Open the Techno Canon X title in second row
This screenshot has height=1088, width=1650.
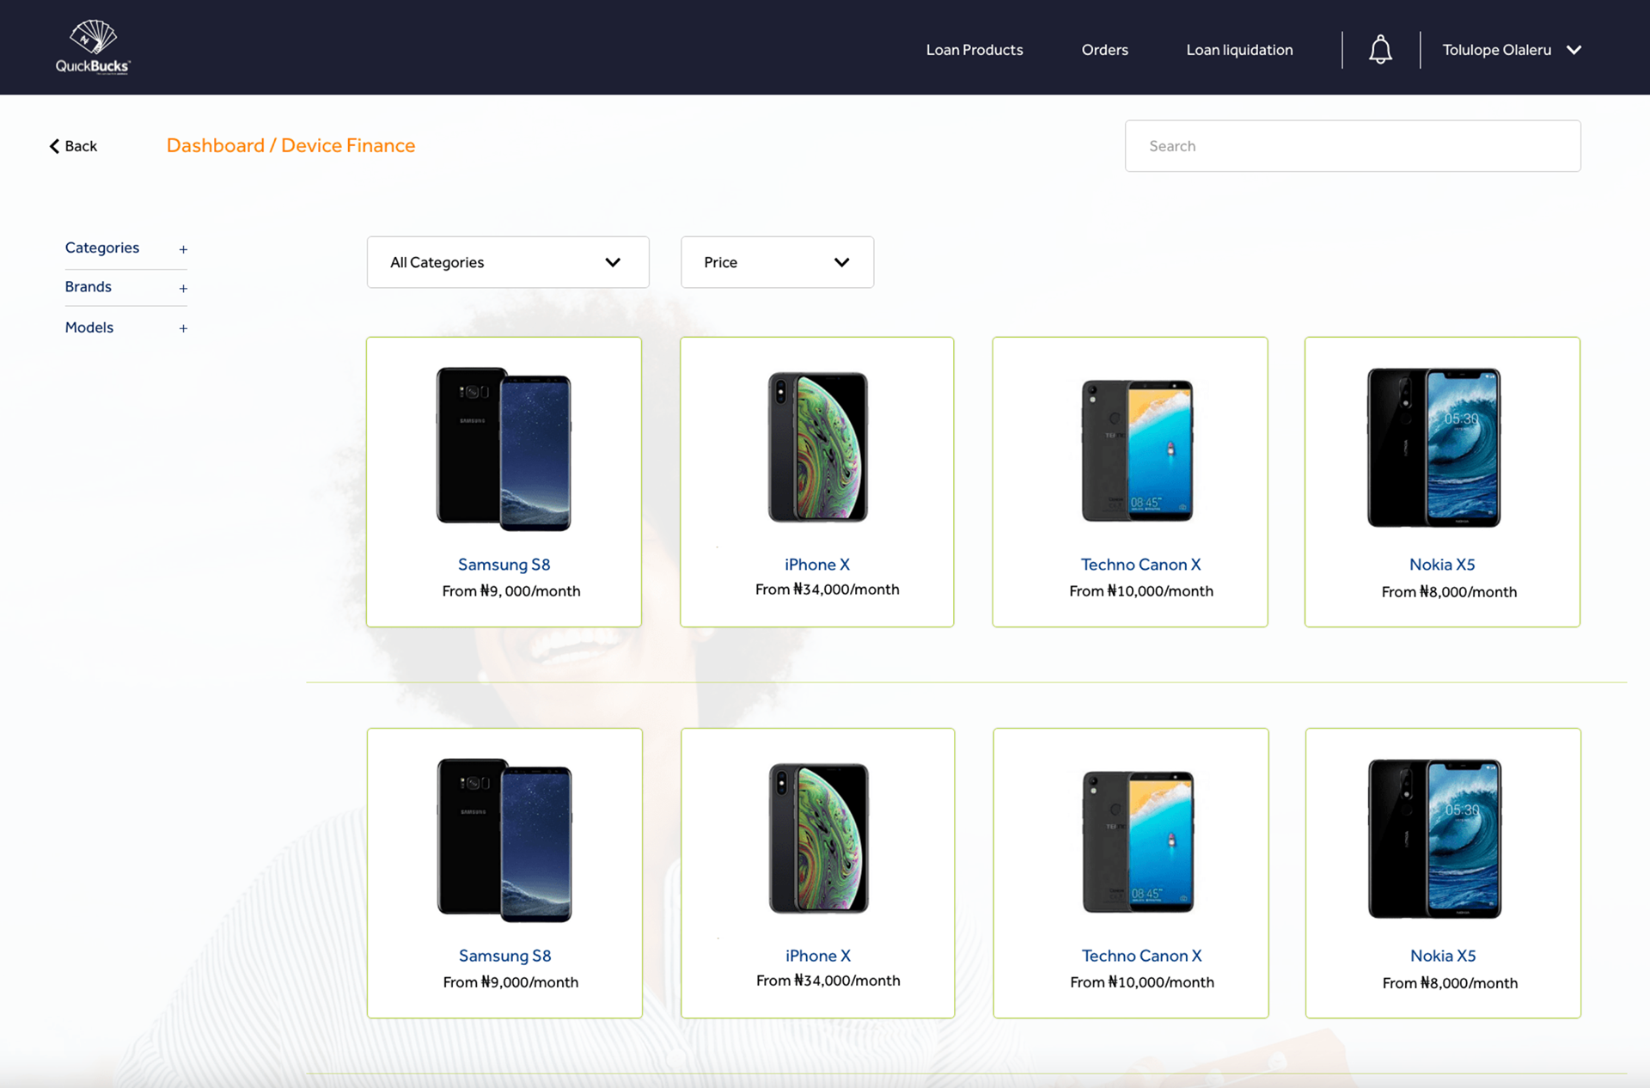pos(1141,956)
